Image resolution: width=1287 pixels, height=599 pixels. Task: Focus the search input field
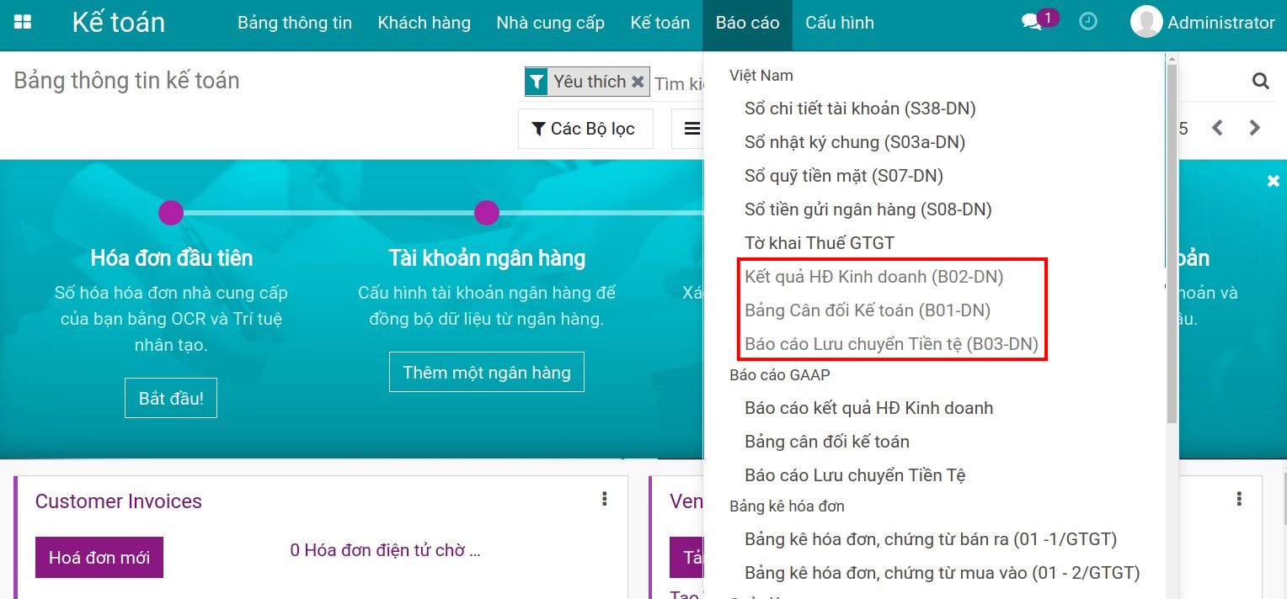click(x=678, y=82)
